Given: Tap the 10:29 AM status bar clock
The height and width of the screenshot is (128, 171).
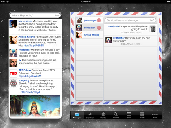Looking at the screenshot, I should click(x=85, y=2).
